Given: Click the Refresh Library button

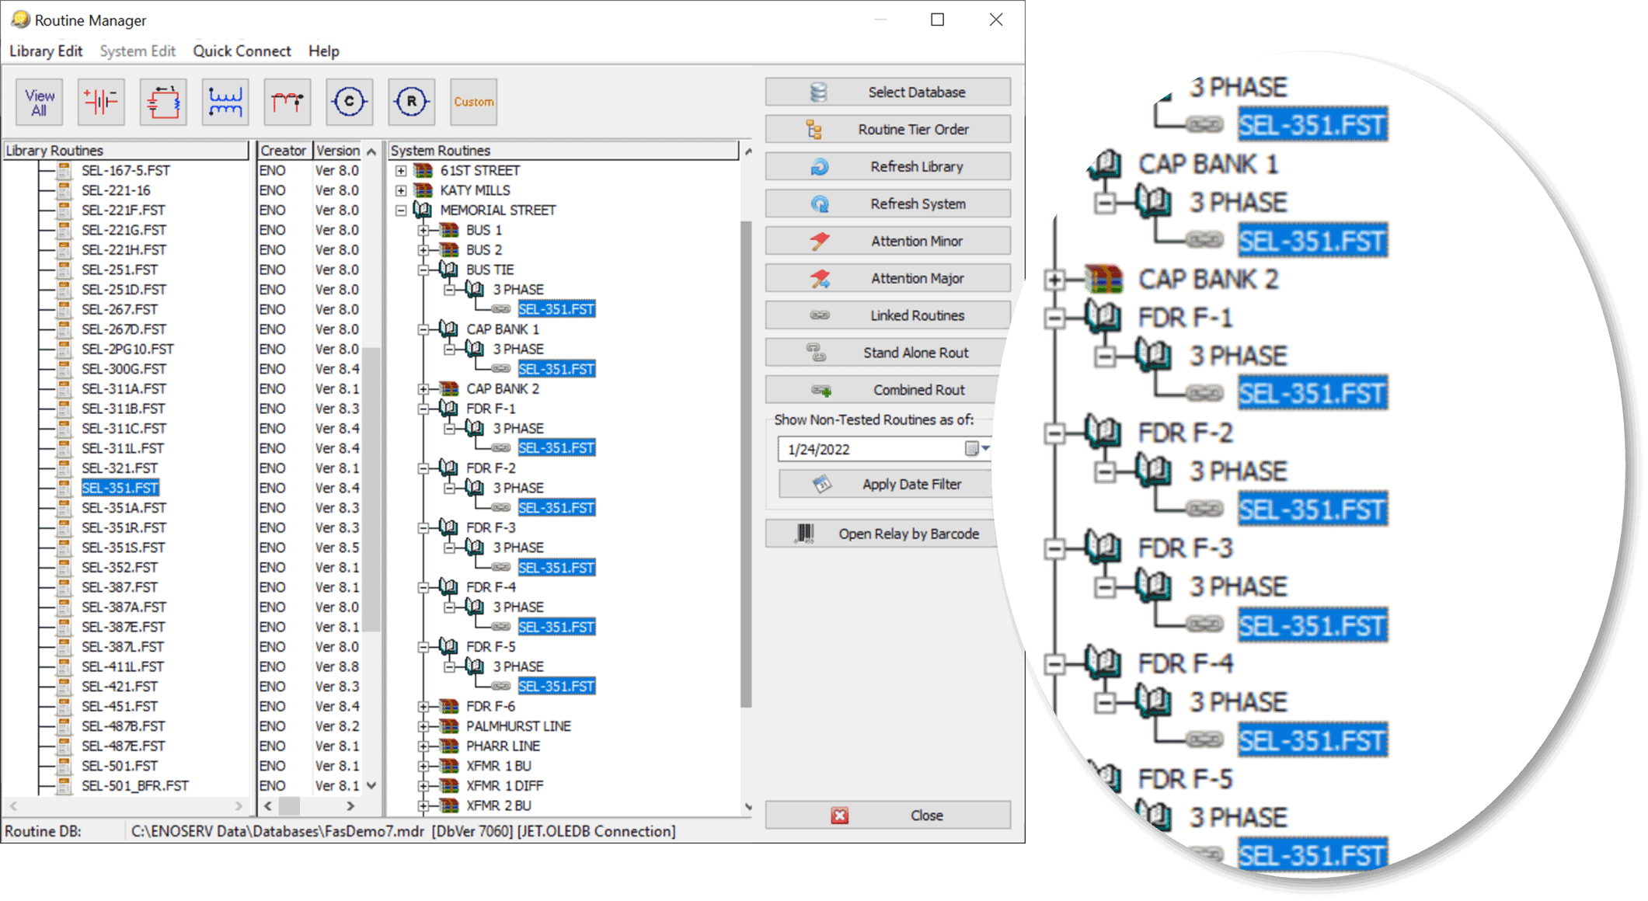Looking at the screenshot, I should [887, 167].
